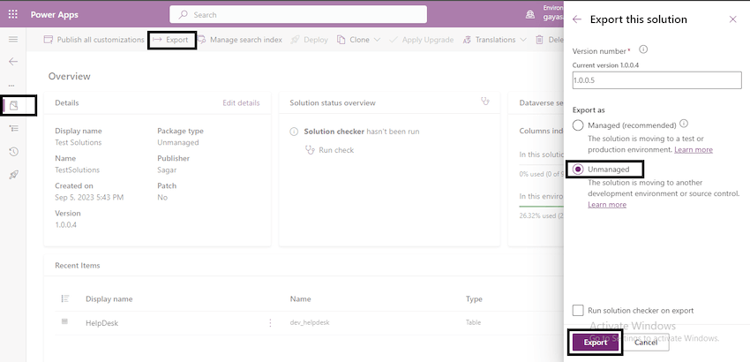The image size is (750, 362).
Task: Click Manage search index
Action: tap(240, 40)
